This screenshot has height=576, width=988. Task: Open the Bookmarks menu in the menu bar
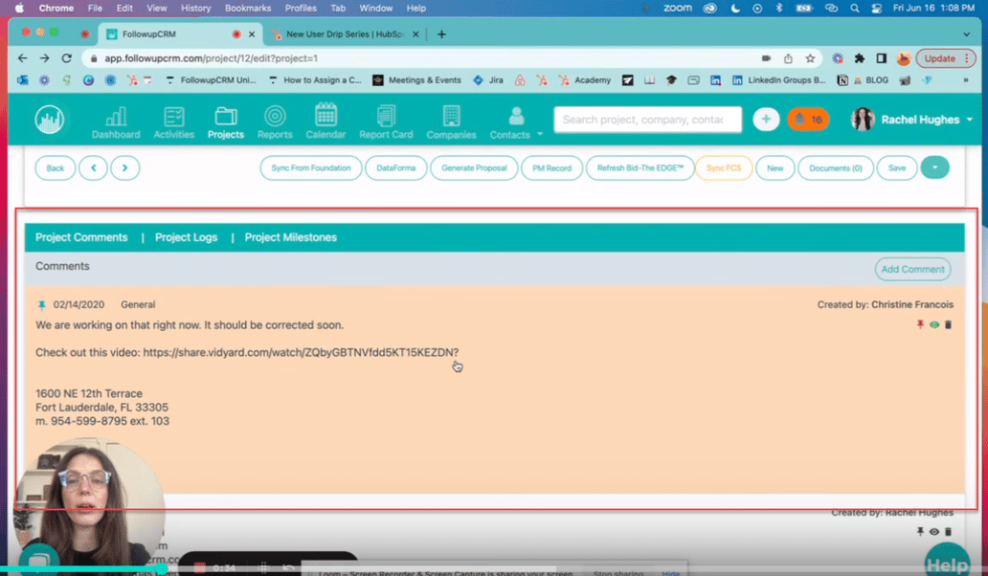tap(247, 8)
